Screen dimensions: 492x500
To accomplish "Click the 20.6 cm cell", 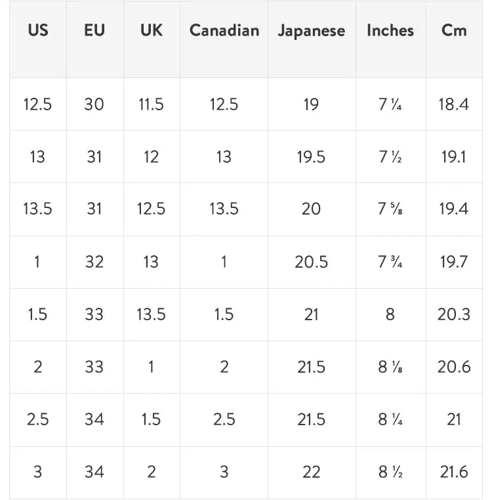I will (454, 367).
